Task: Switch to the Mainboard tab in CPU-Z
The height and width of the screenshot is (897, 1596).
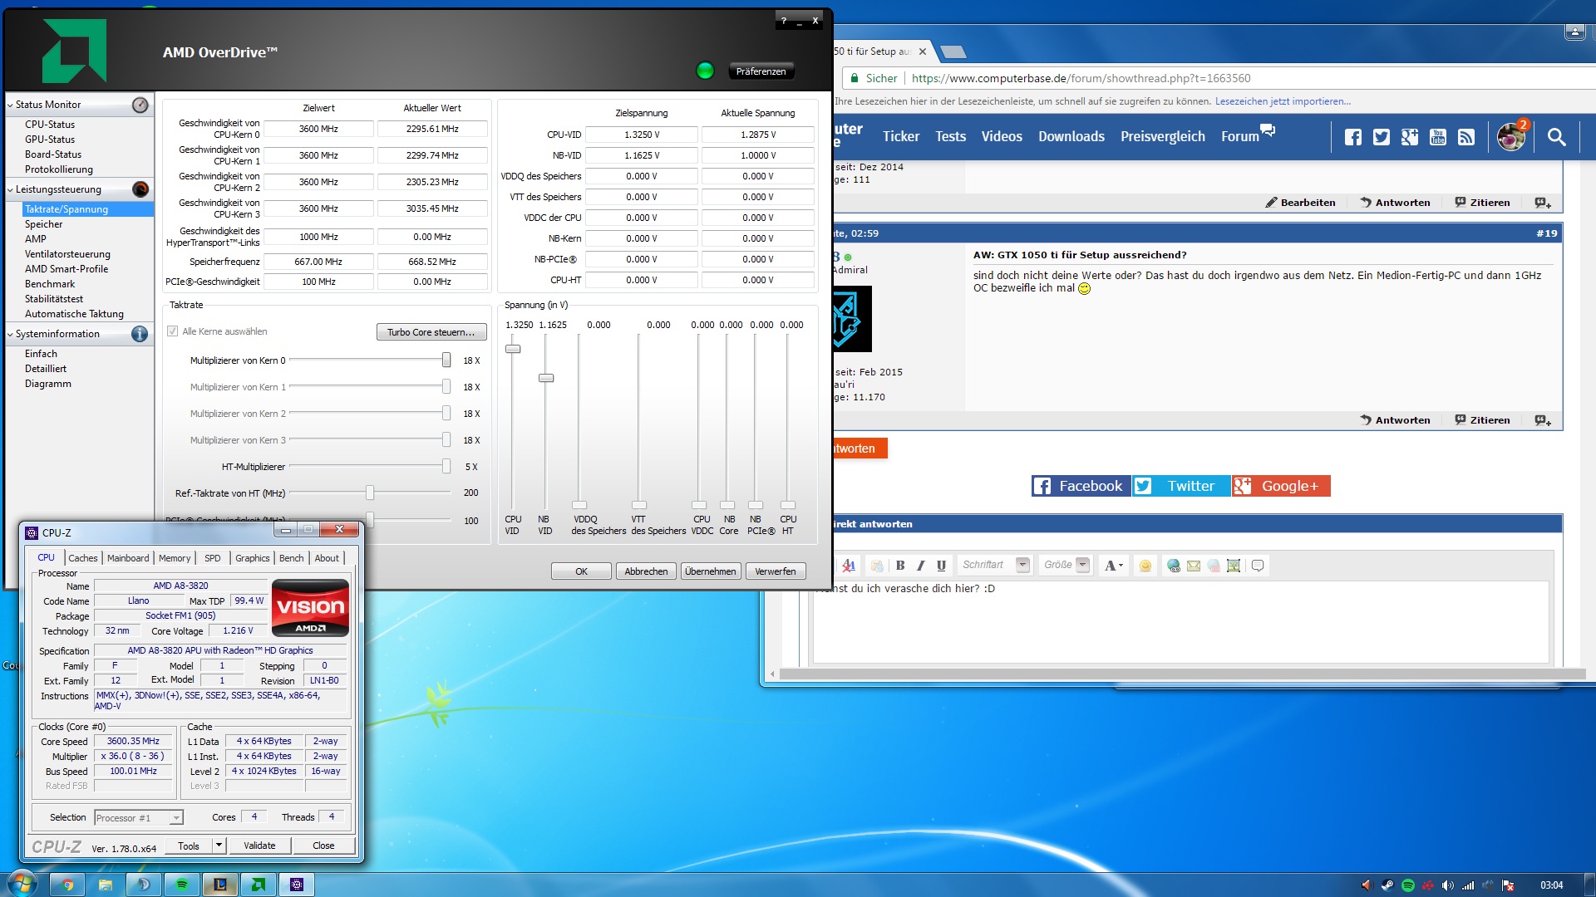Action: point(128,558)
